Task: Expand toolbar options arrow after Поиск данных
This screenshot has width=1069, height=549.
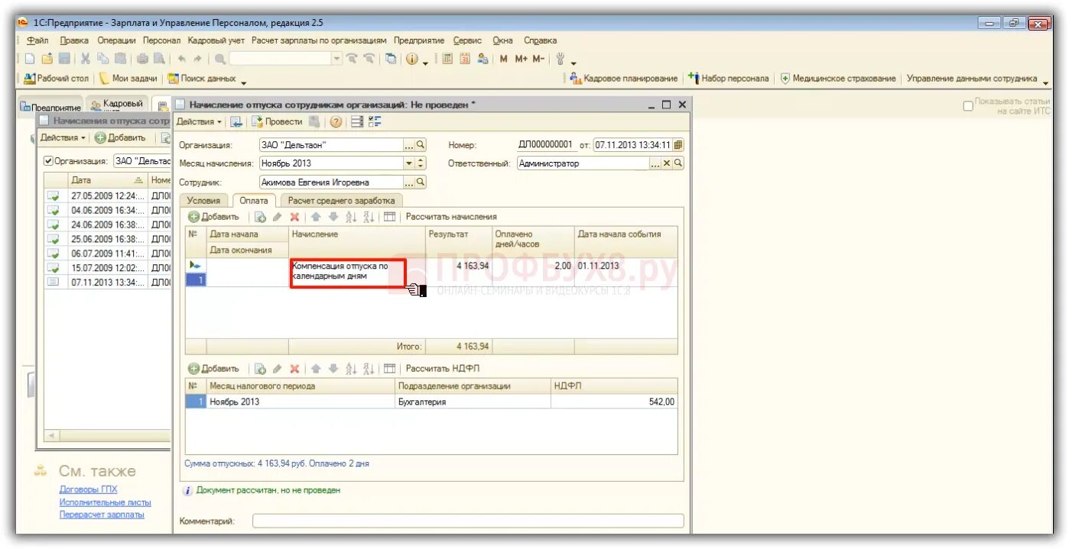Action: [244, 82]
